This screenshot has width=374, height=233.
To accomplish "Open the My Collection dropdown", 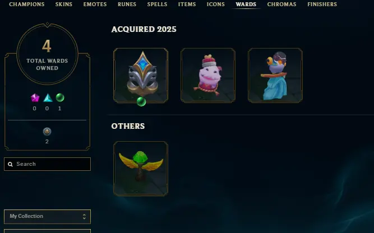I will tap(47, 217).
